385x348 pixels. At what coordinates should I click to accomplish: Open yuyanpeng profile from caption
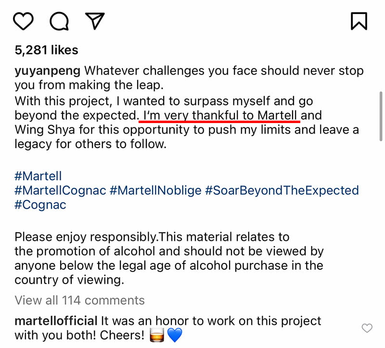tap(47, 71)
